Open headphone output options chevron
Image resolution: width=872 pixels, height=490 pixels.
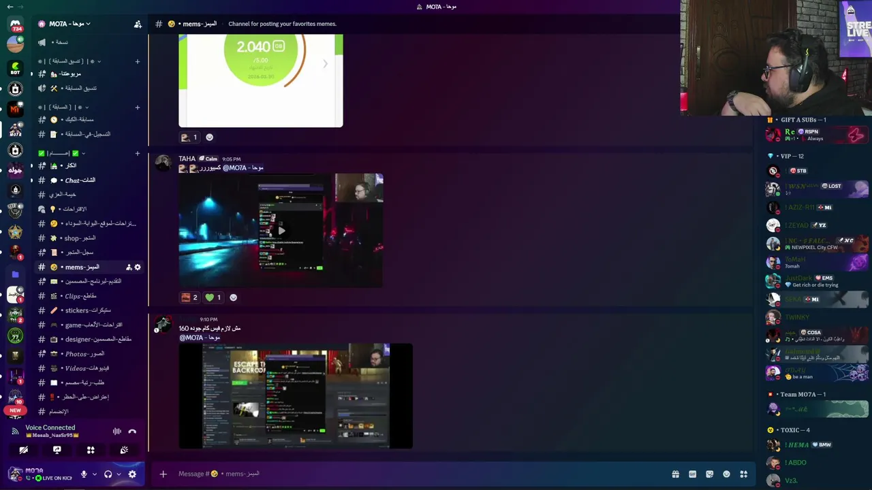119,474
